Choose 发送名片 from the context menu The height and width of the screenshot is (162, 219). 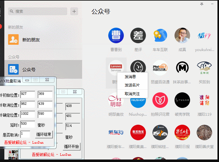point(132,85)
